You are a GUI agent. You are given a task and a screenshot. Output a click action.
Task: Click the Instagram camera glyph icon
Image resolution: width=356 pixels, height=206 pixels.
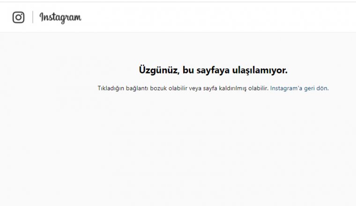(18, 17)
